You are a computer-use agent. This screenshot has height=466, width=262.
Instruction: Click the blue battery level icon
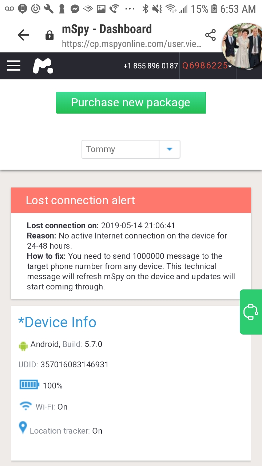(29, 385)
